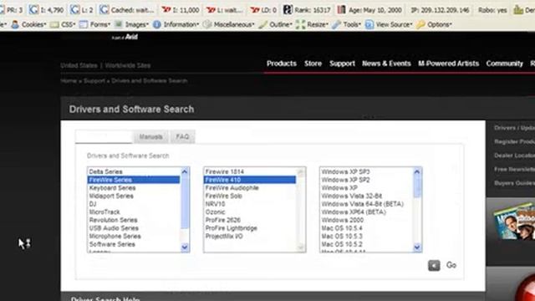This screenshot has height=301, width=535.
Task: Select DJ in product list
Action: coord(134,204)
